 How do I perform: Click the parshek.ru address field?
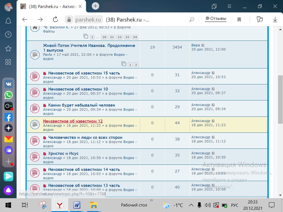pos(88,20)
